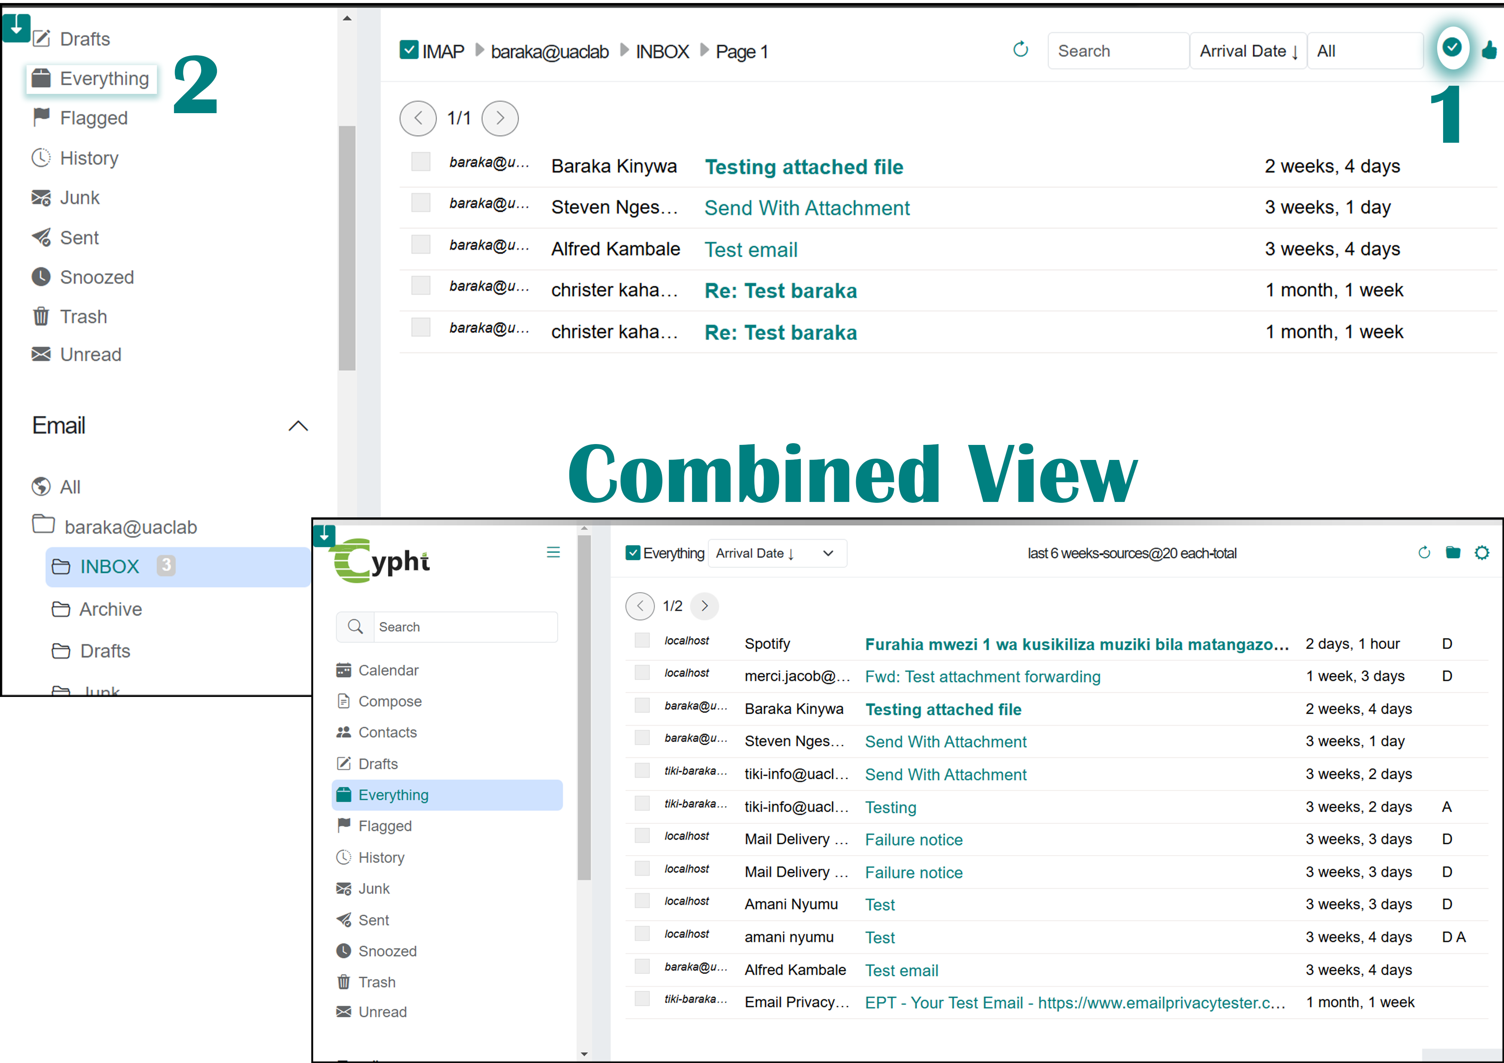Toggle the IMAP select-all checkbox

[409, 50]
